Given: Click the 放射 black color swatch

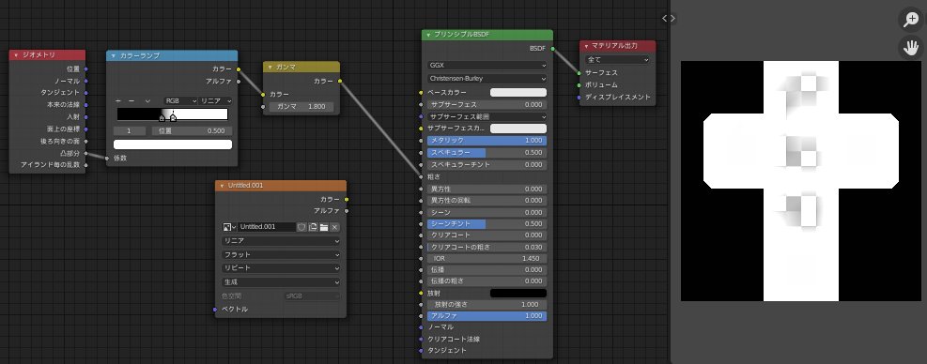Looking at the screenshot, I should (518, 293).
